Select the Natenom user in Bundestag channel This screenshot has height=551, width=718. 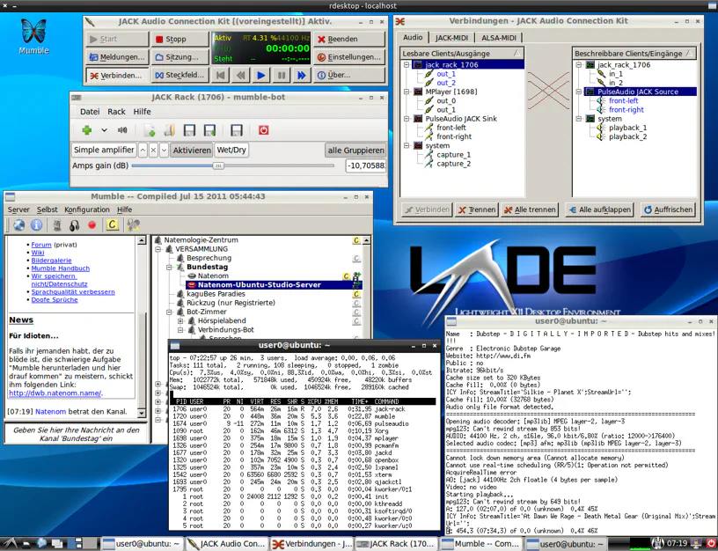(x=213, y=276)
